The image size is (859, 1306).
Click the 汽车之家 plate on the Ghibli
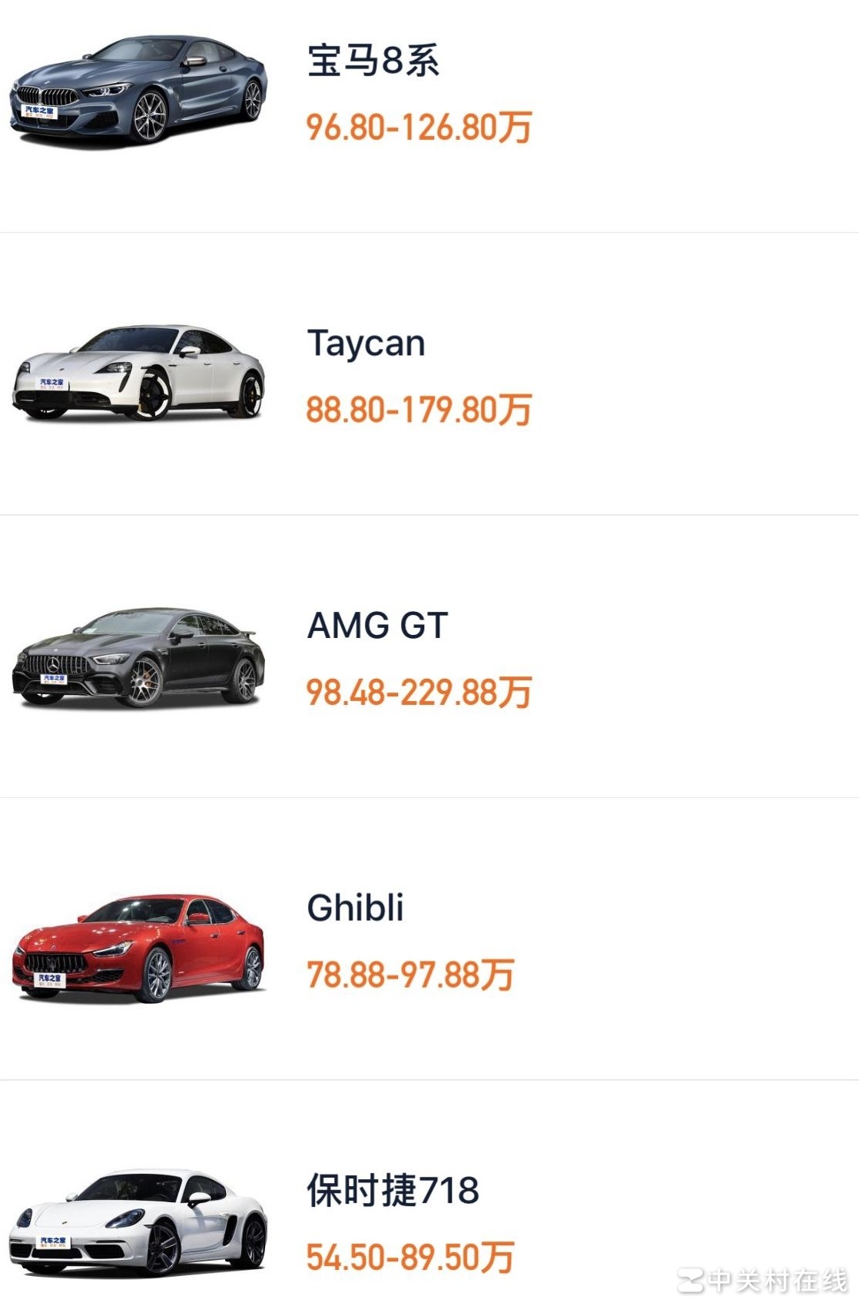click(51, 979)
